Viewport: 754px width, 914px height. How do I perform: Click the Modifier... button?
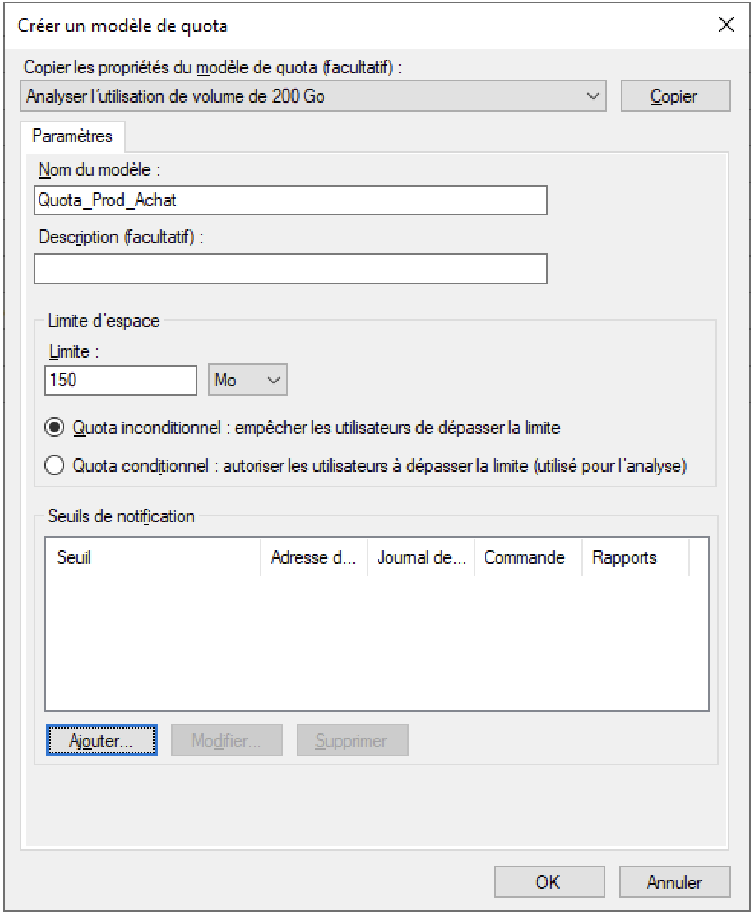(226, 740)
